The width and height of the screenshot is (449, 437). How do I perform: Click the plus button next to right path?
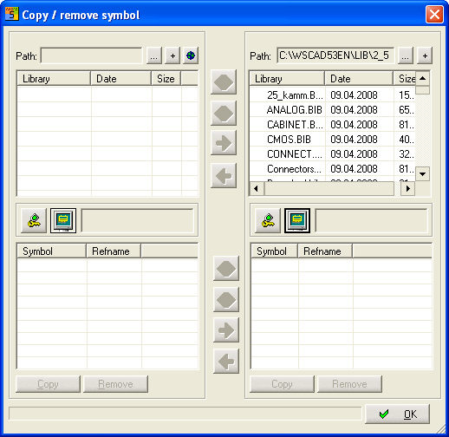pos(425,55)
